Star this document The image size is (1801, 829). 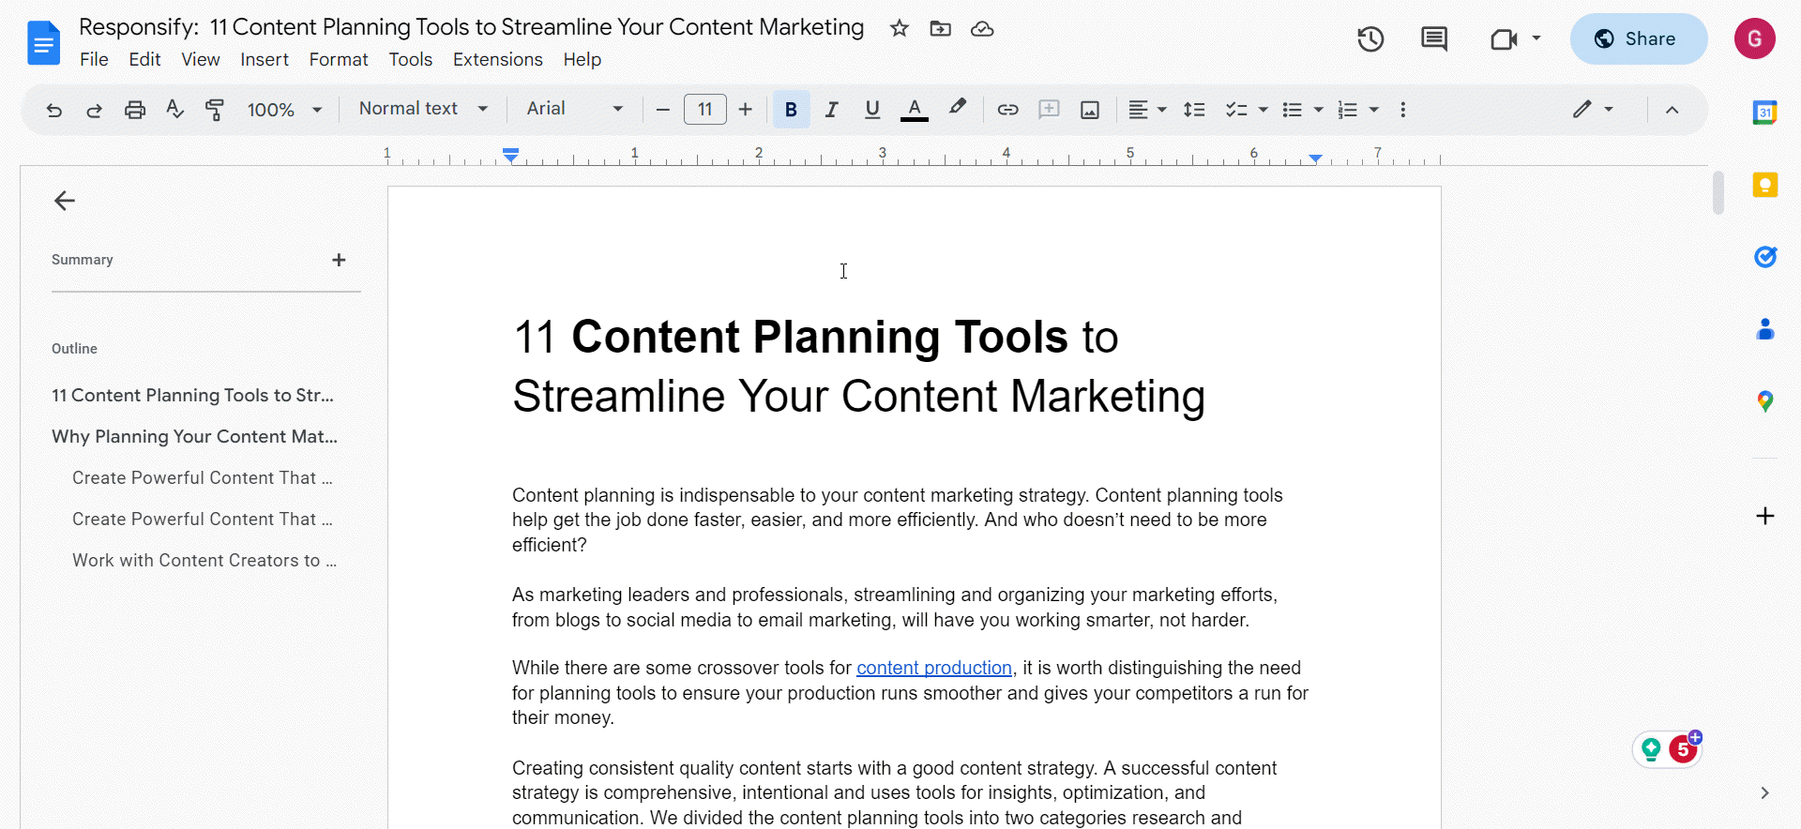click(900, 29)
